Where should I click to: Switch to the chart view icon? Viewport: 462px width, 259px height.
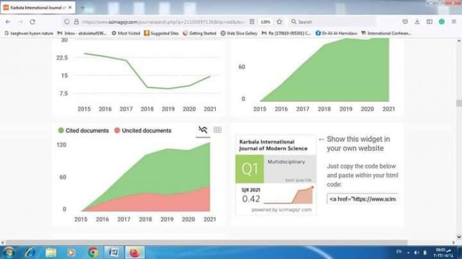203,130
